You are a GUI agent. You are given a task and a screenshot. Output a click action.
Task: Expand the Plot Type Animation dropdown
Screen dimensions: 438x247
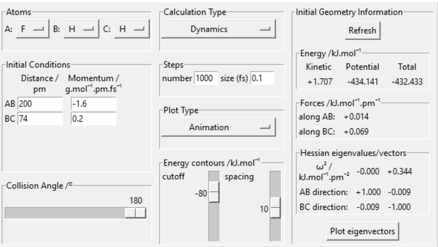click(x=218, y=127)
